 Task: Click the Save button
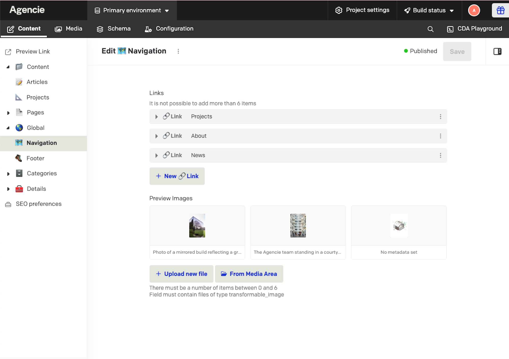click(457, 52)
